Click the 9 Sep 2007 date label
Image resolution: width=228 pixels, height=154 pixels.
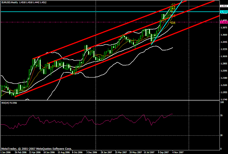(163, 153)
